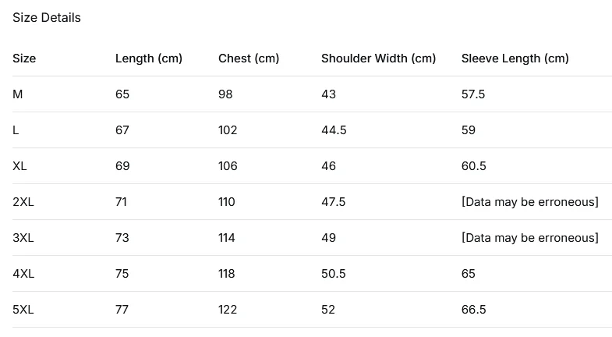
Task: Click the Chest (cm) column header
Action: pyautogui.click(x=248, y=59)
